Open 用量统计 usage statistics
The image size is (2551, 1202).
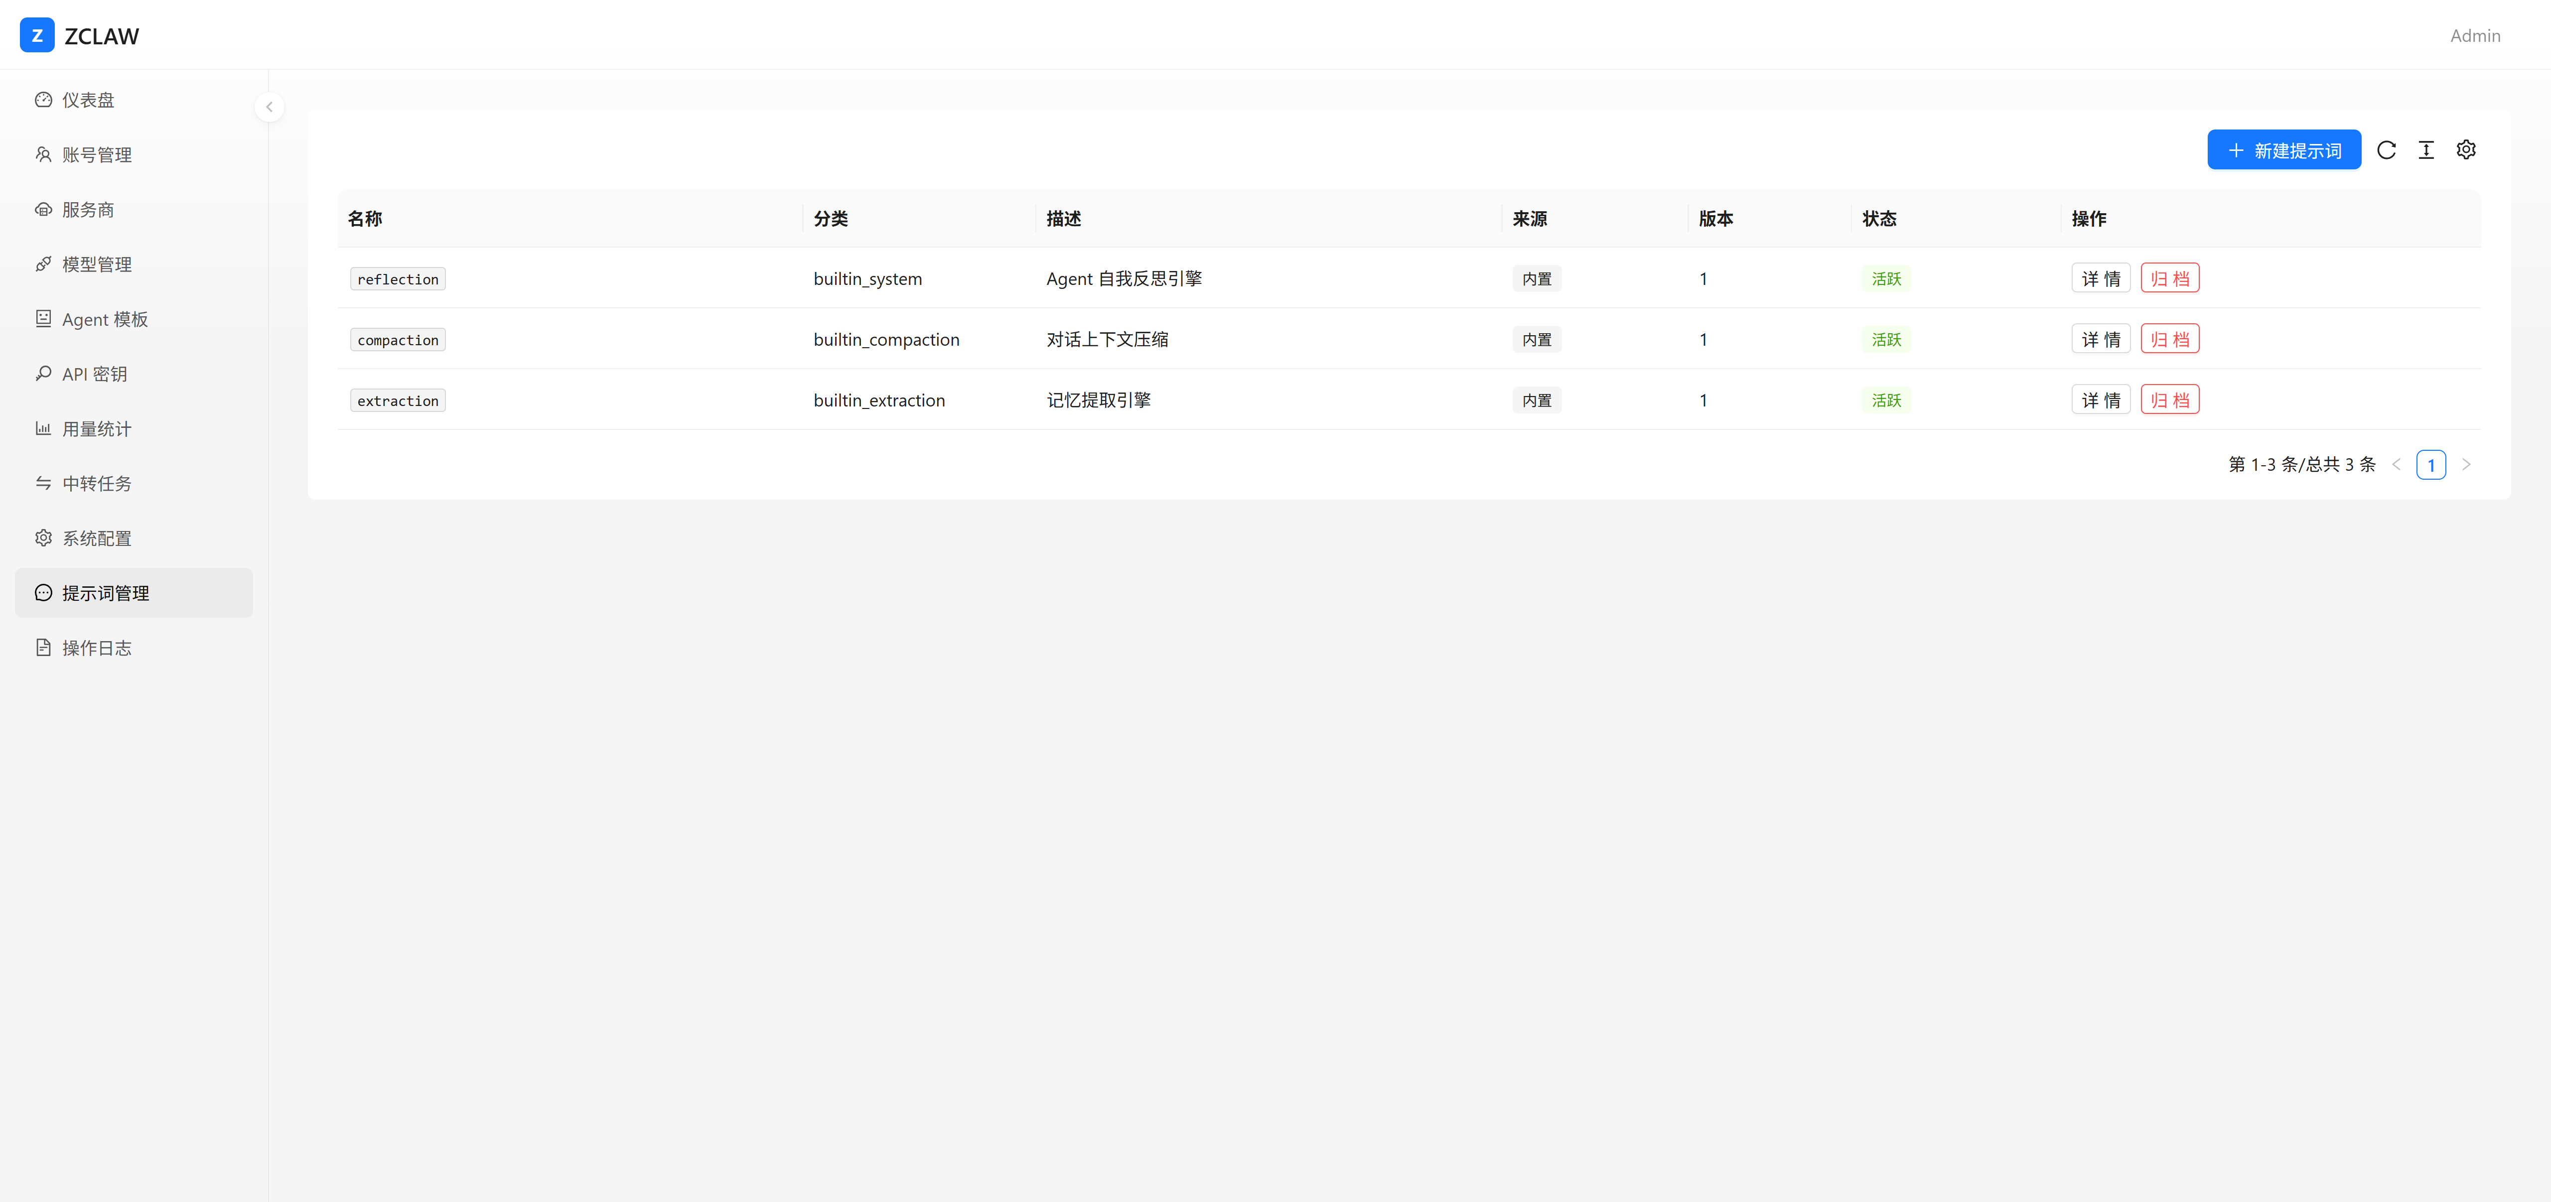tap(96, 429)
